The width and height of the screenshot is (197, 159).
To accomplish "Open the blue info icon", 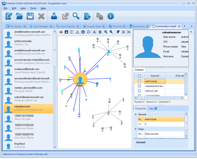I will (x=111, y=16).
